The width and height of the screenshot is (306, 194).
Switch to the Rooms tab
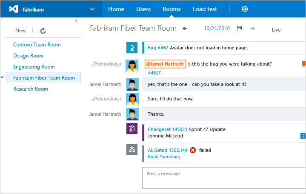172,9
